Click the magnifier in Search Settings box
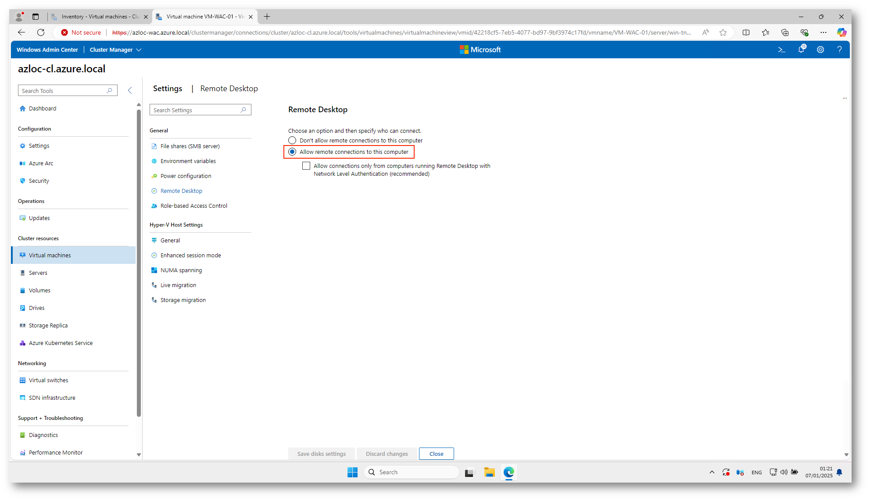 (x=243, y=110)
